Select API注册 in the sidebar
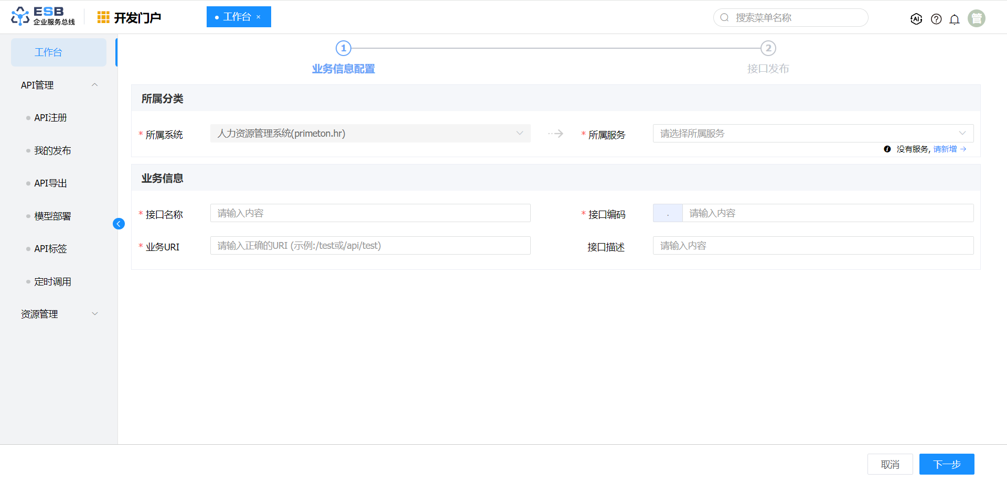 pyautogui.click(x=50, y=118)
